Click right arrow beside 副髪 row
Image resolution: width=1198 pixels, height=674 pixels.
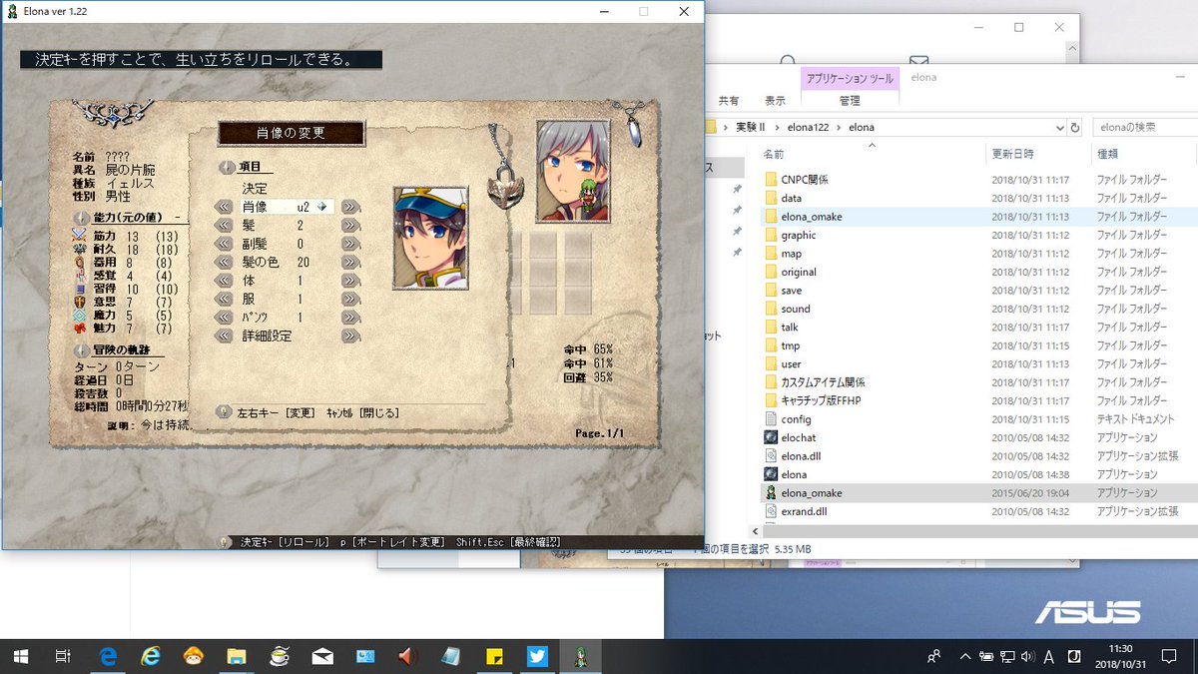pos(350,244)
